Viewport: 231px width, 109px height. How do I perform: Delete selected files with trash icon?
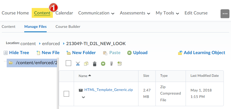tap(95, 64)
